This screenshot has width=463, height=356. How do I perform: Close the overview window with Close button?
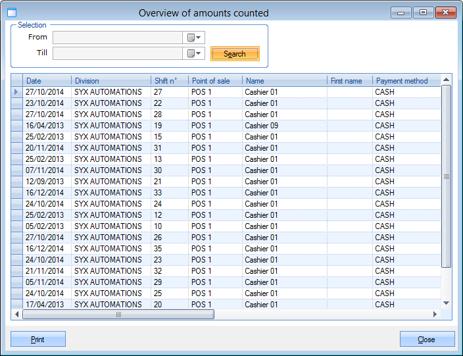(x=427, y=340)
